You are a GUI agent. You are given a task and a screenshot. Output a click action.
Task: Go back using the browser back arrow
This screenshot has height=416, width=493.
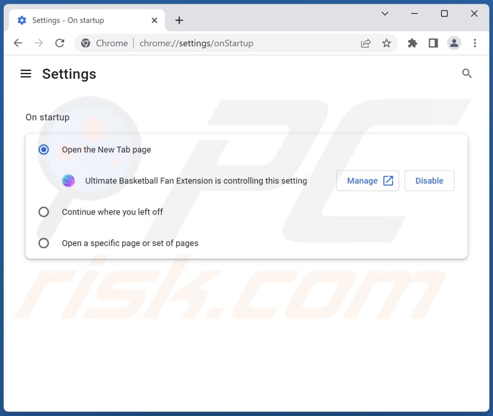(18, 43)
